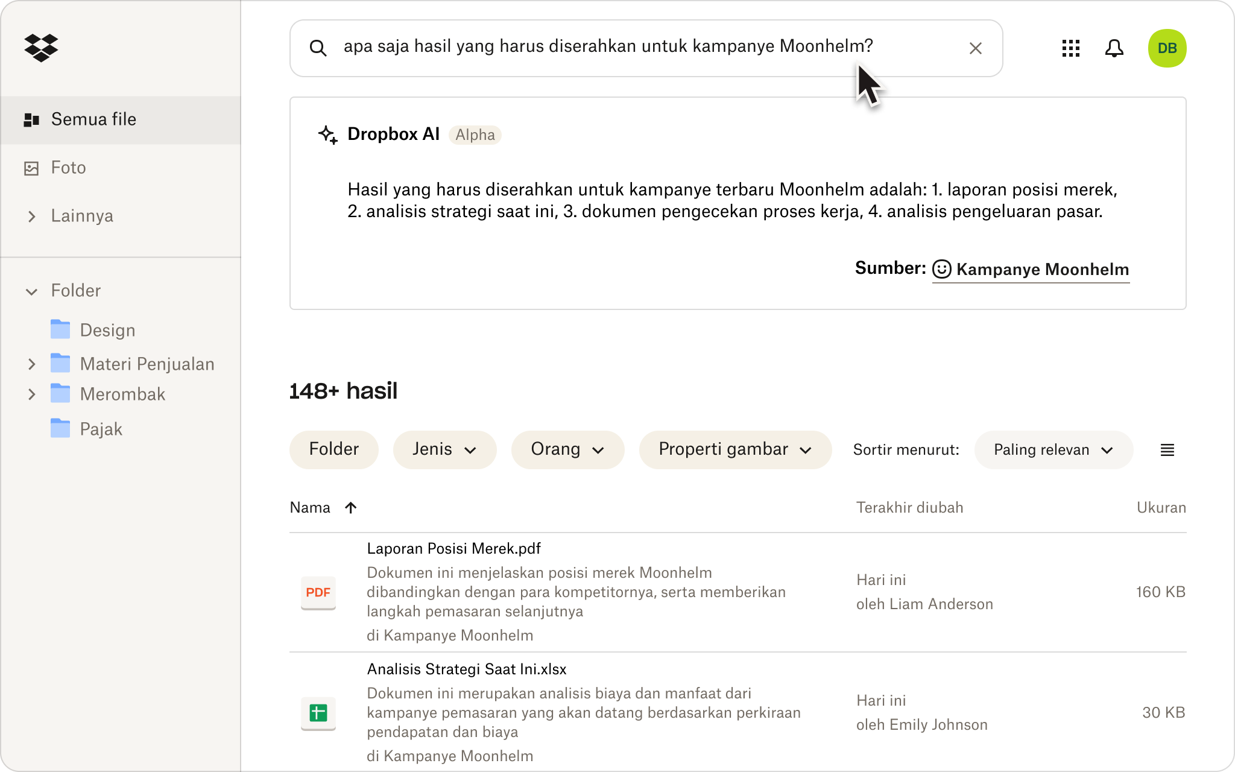The width and height of the screenshot is (1235, 772).
Task: Open the Merombak folder
Action: (122, 394)
